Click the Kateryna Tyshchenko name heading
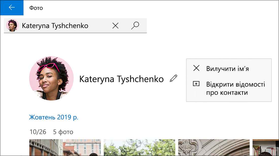 click(121, 79)
